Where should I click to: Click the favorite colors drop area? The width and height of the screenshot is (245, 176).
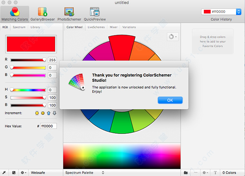(213, 42)
